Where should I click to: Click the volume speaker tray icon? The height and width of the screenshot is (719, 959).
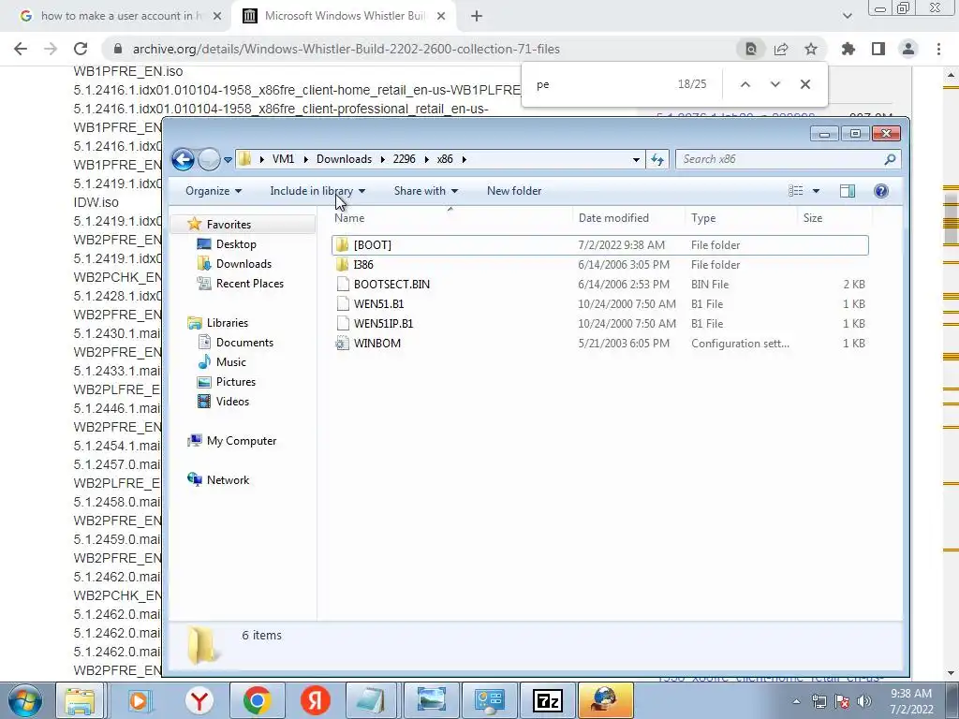click(863, 701)
